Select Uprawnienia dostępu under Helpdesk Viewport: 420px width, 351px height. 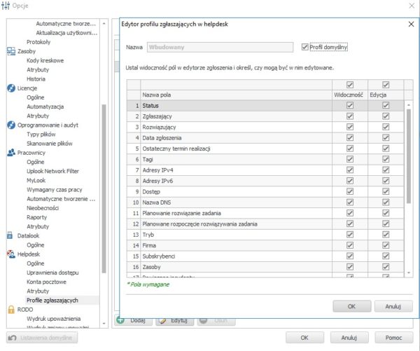point(52,273)
